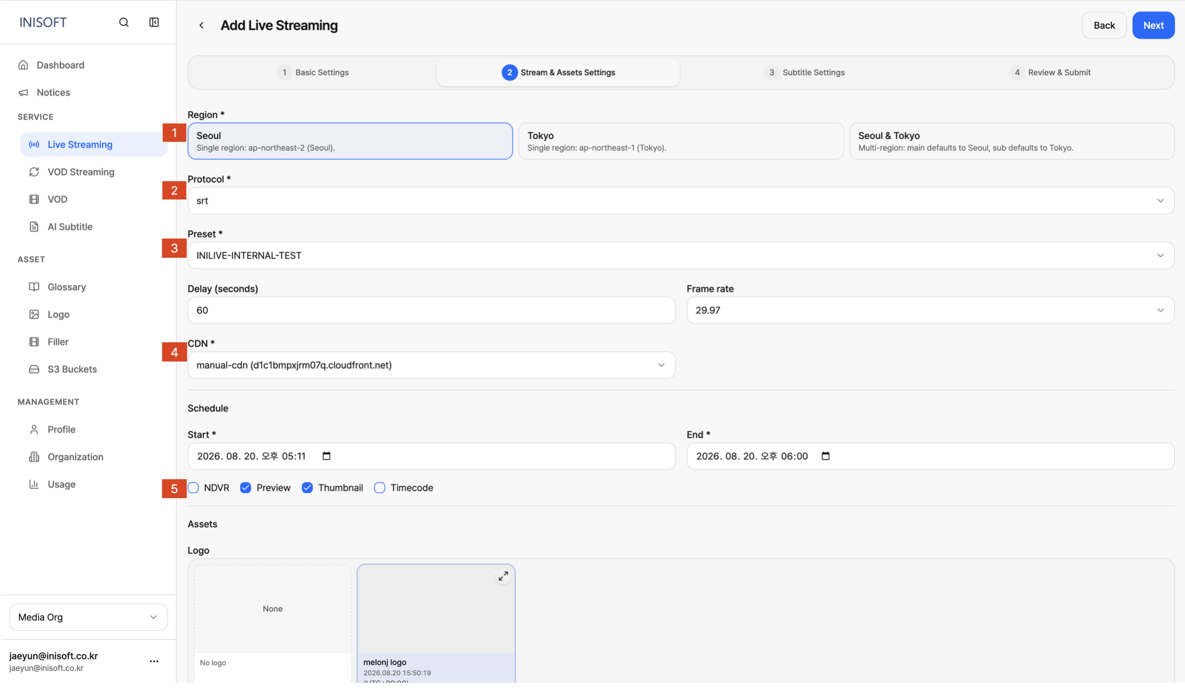
Task: Click the AI Subtitle document icon
Action: [x=34, y=227]
